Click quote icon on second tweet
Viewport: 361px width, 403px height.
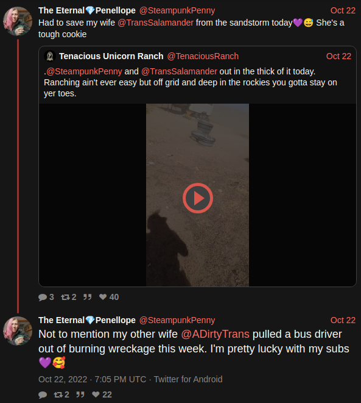pos(80,394)
